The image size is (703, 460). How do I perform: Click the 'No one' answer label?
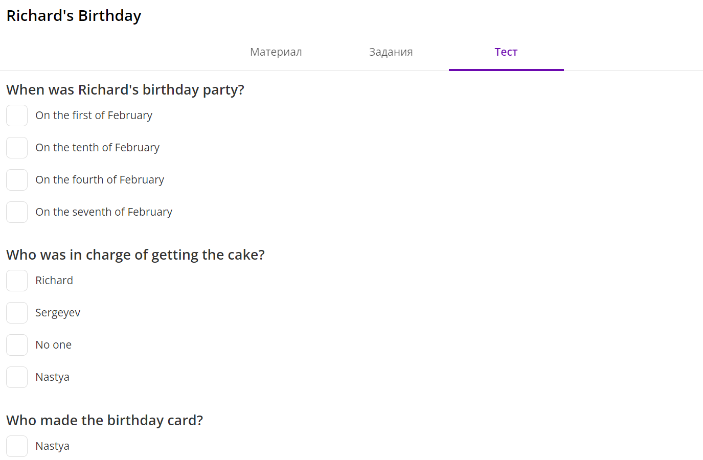tap(54, 345)
